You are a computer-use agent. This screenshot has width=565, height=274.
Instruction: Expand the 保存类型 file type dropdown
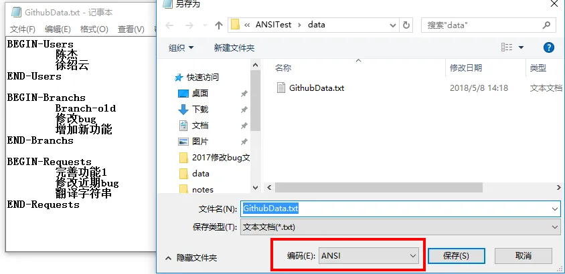400,227
